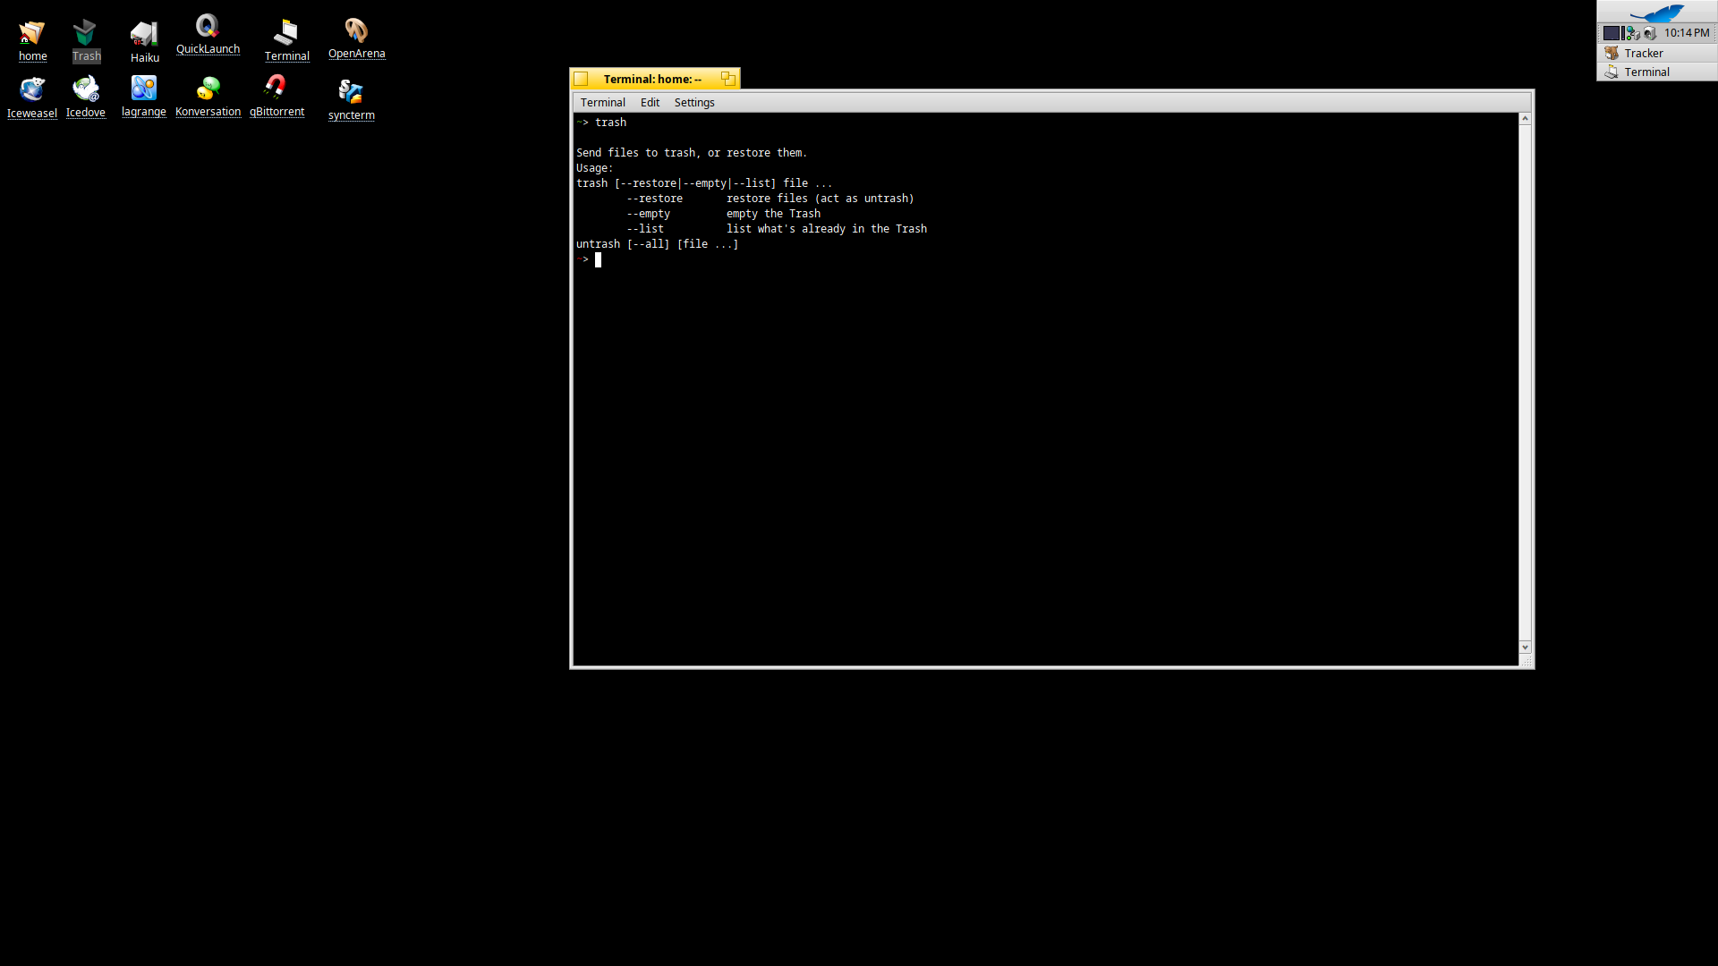Open the Konversation chat icon
Screen dimensions: 1718x966
click(x=208, y=89)
